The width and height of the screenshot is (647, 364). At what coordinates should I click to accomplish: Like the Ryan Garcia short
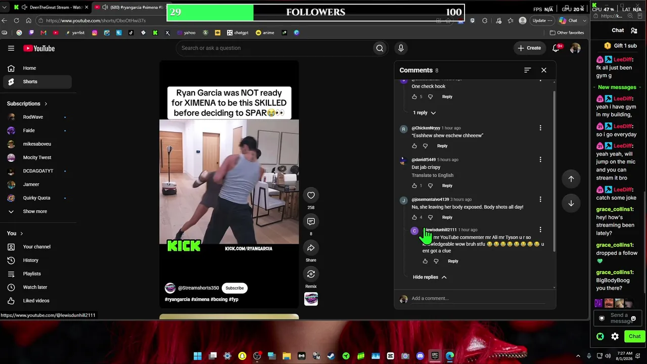[x=311, y=196]
